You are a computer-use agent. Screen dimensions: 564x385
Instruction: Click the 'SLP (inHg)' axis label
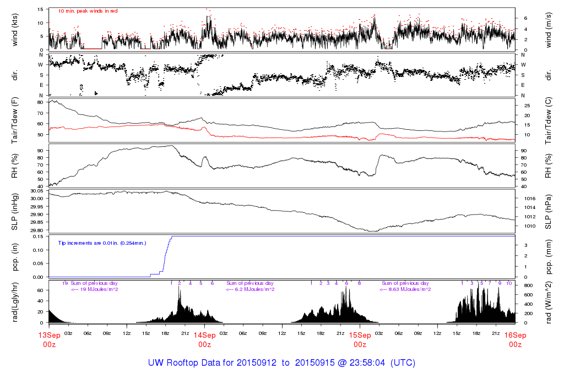[15, 212]
